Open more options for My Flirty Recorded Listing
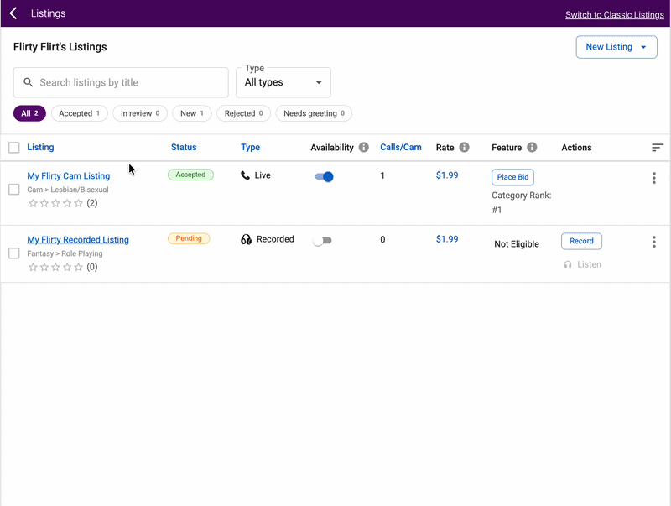The height and width of the screenshot is (506, 671). tap(654, 242)
